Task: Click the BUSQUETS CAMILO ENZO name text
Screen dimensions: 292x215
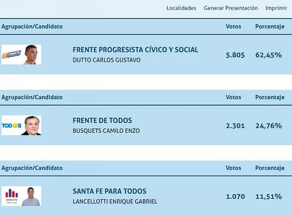Action: pyautogui.click(x=106, y=131)
